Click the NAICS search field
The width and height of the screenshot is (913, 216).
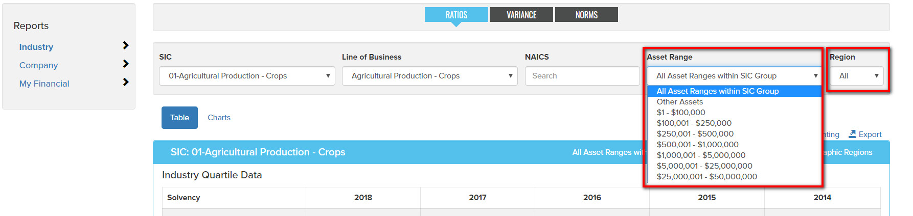click(x=582, y=76)
